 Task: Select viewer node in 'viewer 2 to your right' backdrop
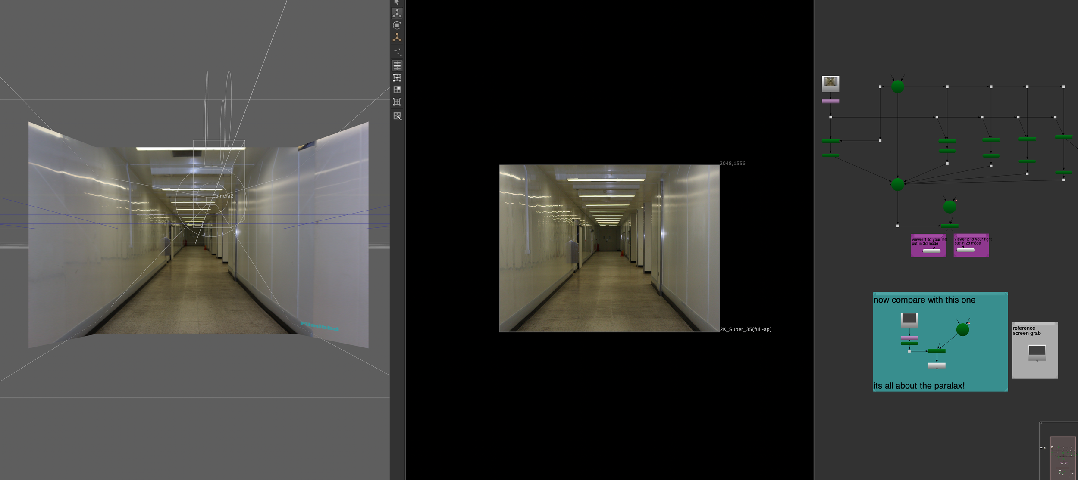[965, 250]
